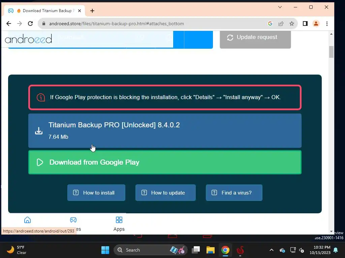Click the network tray icon
The height and width of the screenshot is (258, 345).
pyautogui.click(x=293, y=250)
